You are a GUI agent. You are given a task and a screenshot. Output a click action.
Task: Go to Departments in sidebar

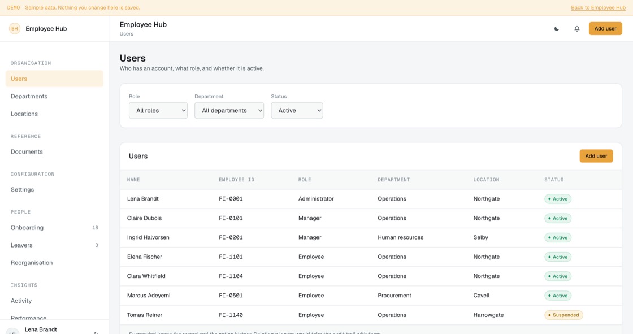(54, 96)
